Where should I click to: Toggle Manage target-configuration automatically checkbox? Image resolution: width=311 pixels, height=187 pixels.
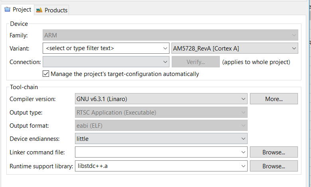pos(46,74)
